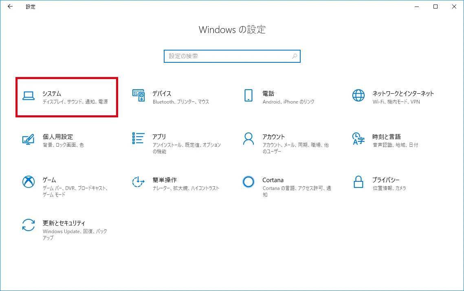Screen dimensions: 464x291
Task: Open 更新とセキュリティ settings title
Action: coord(64,223)
